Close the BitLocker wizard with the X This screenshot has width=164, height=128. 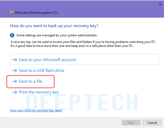[160, 4]
